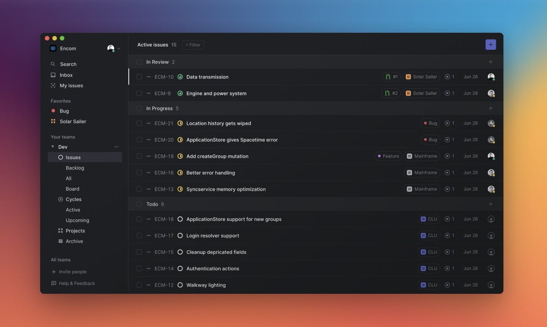Screen dimensions: 547x327
Task: Select all issues in Todo group checkbox
Action: pyautogui.click(x=139, y=204)
